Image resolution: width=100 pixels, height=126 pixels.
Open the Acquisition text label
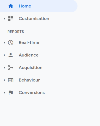30,68
